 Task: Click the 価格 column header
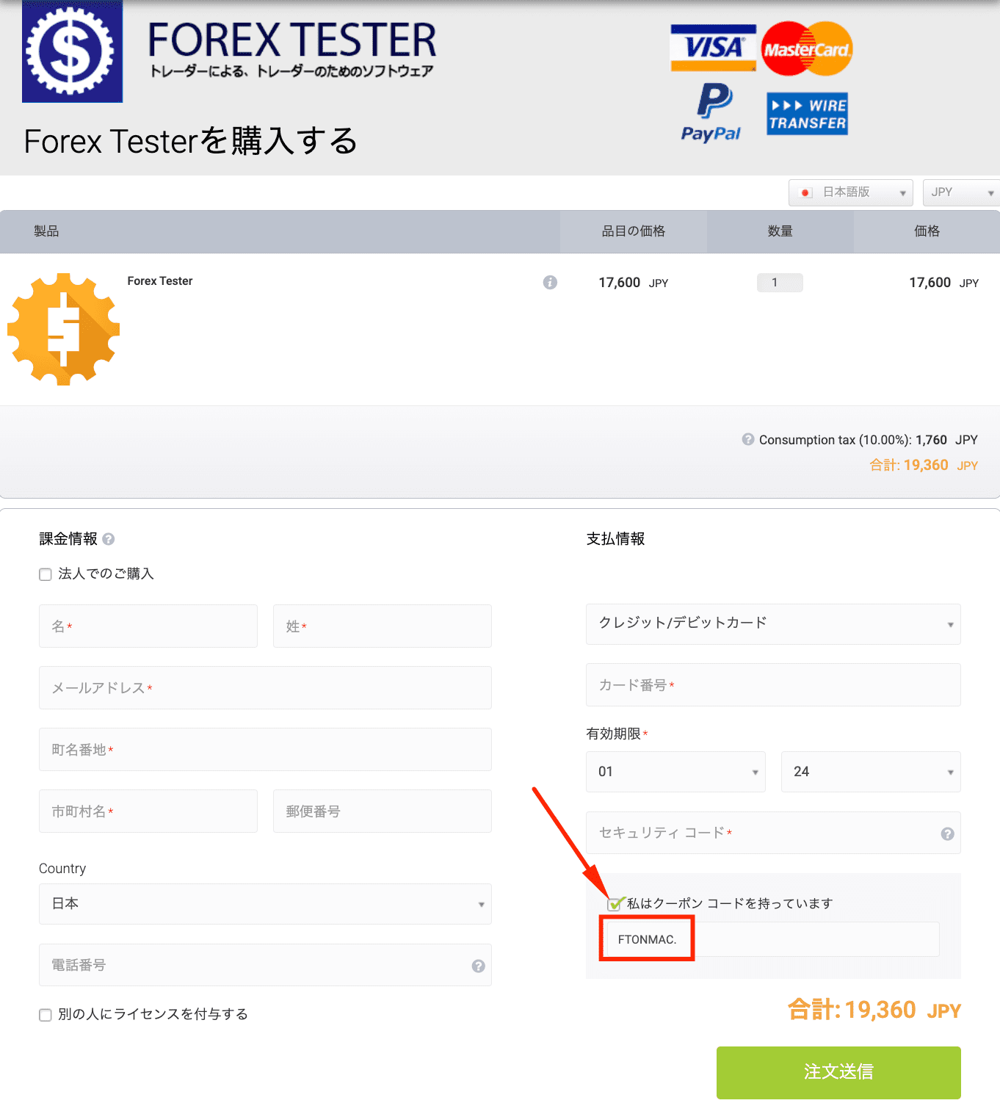point(927,231)
